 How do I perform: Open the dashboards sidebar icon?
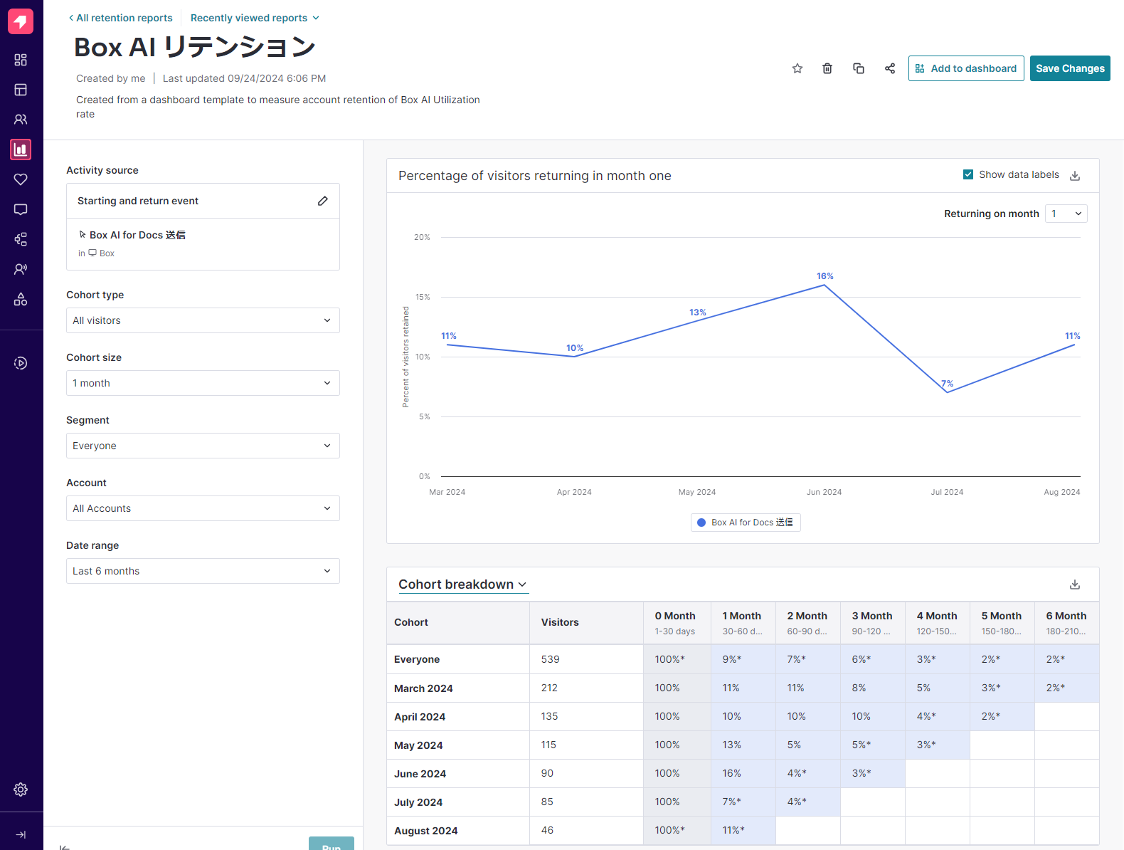(x=21, y=60)
